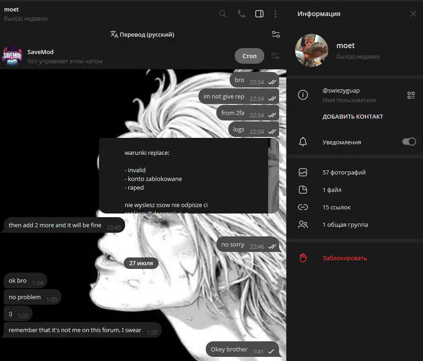Screen dimensions: 423x361
Task: Click the common groups people icon
Action: tap(302, 224)
